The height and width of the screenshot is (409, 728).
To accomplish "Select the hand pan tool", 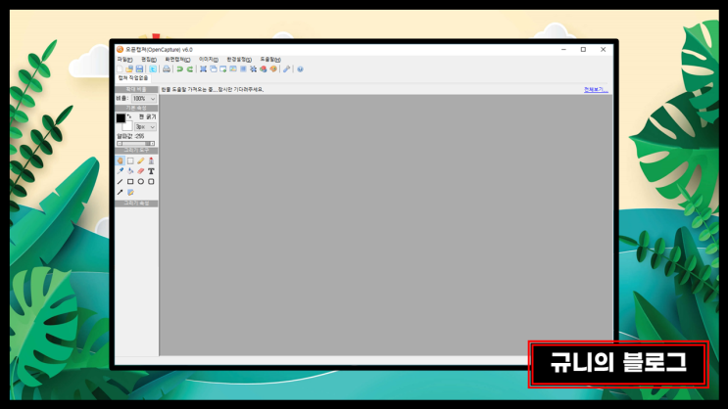I will [120, 160].
